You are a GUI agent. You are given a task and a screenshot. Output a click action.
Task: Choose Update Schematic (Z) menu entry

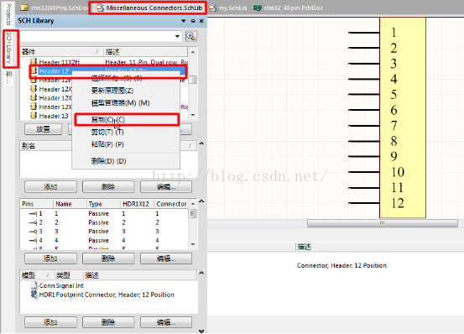pos(112,91)
